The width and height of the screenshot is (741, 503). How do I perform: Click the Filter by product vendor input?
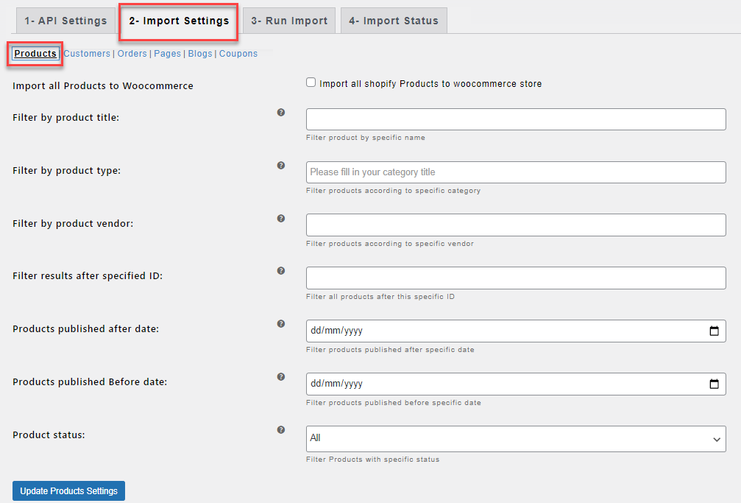click(x=516, y=225)
